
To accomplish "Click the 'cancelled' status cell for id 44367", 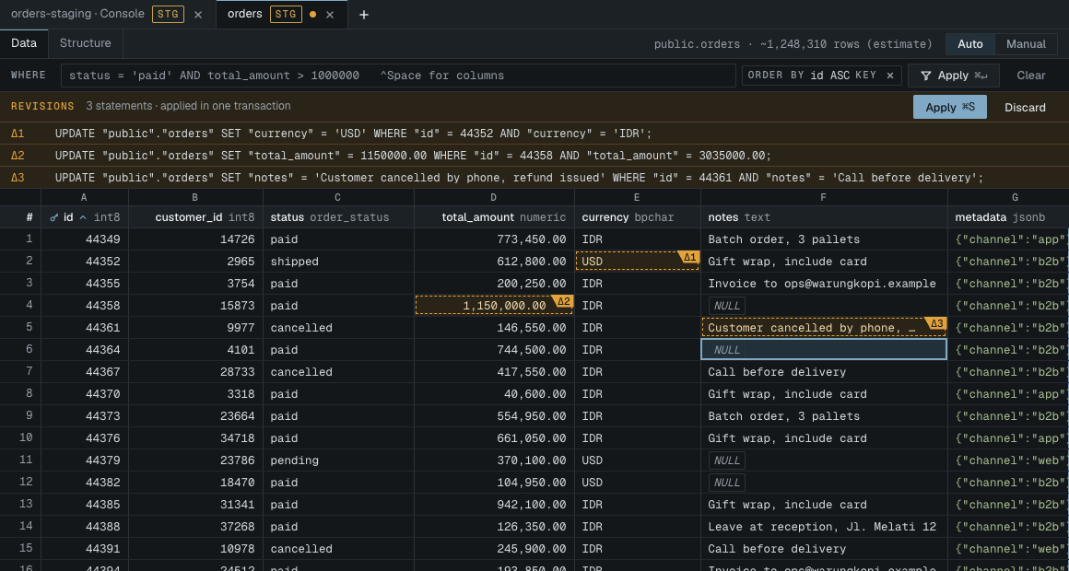I will [x=339, y=372].
